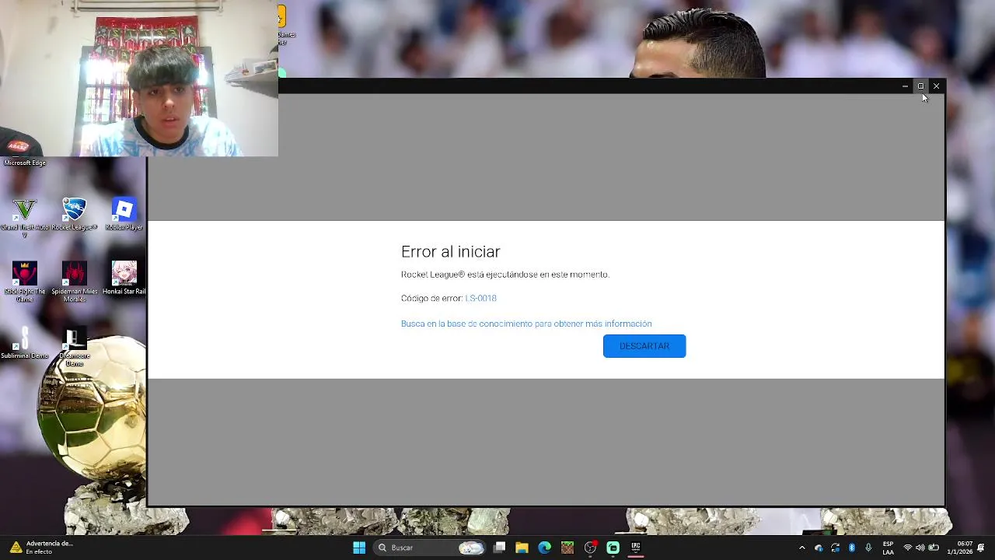This screenshot has width=995, height=560.
Task: Maximize the Epic Games Launcher window
Action: click(920, 86)
